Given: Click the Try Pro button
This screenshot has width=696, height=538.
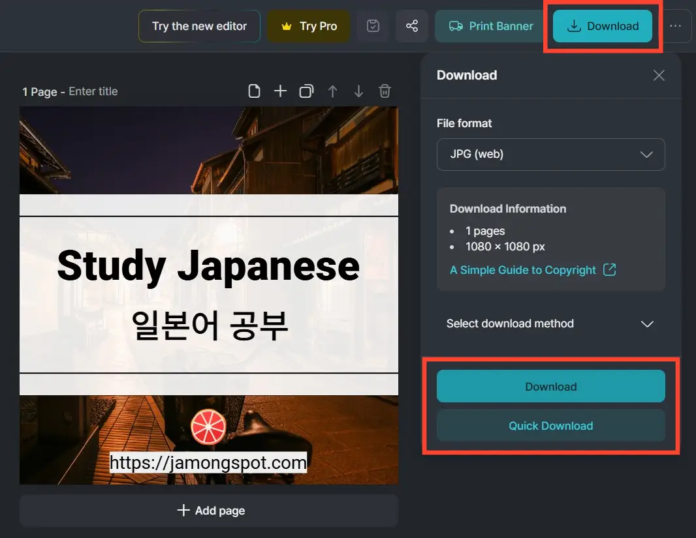Looking at the screenshot, I should point(309,26).
